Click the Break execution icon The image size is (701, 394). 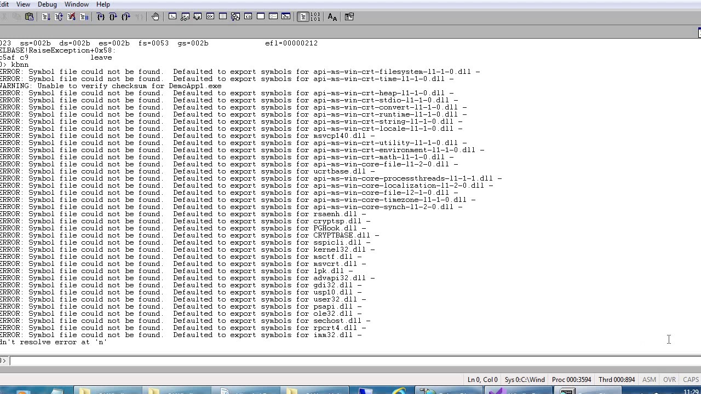click(84, 17)
